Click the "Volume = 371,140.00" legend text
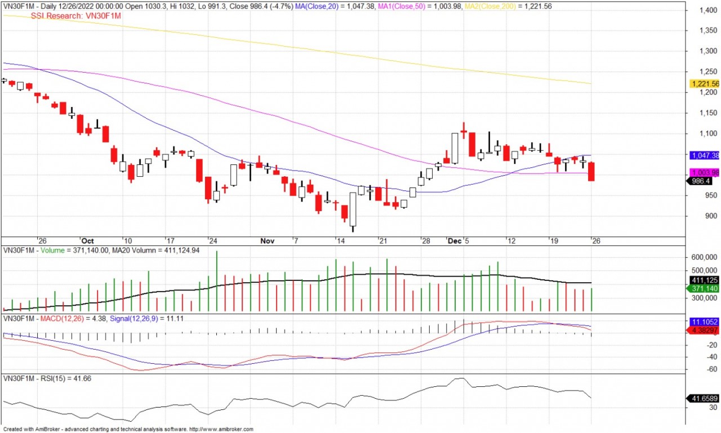The image size is (721, 433). tap(75, 251)
